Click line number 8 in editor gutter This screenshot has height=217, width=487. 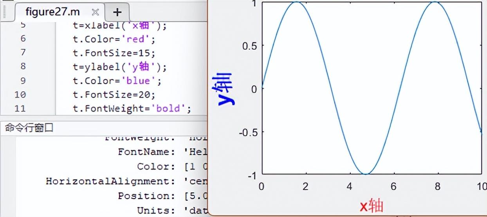(23, 67)
